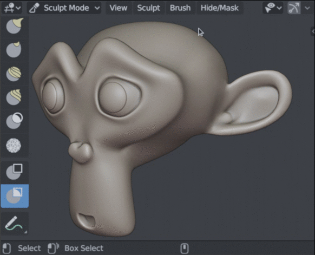315x255 pixels.
Task: Select the Annotate pencil tool
Action: point(15,224)
